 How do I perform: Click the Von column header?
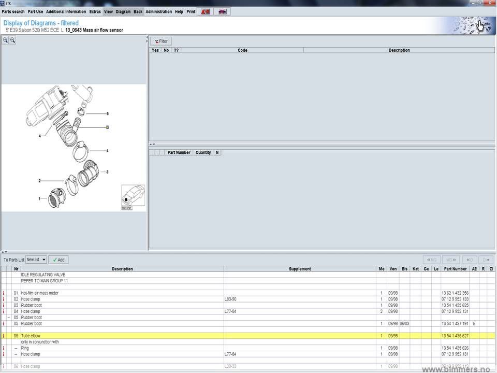[393, 269]
